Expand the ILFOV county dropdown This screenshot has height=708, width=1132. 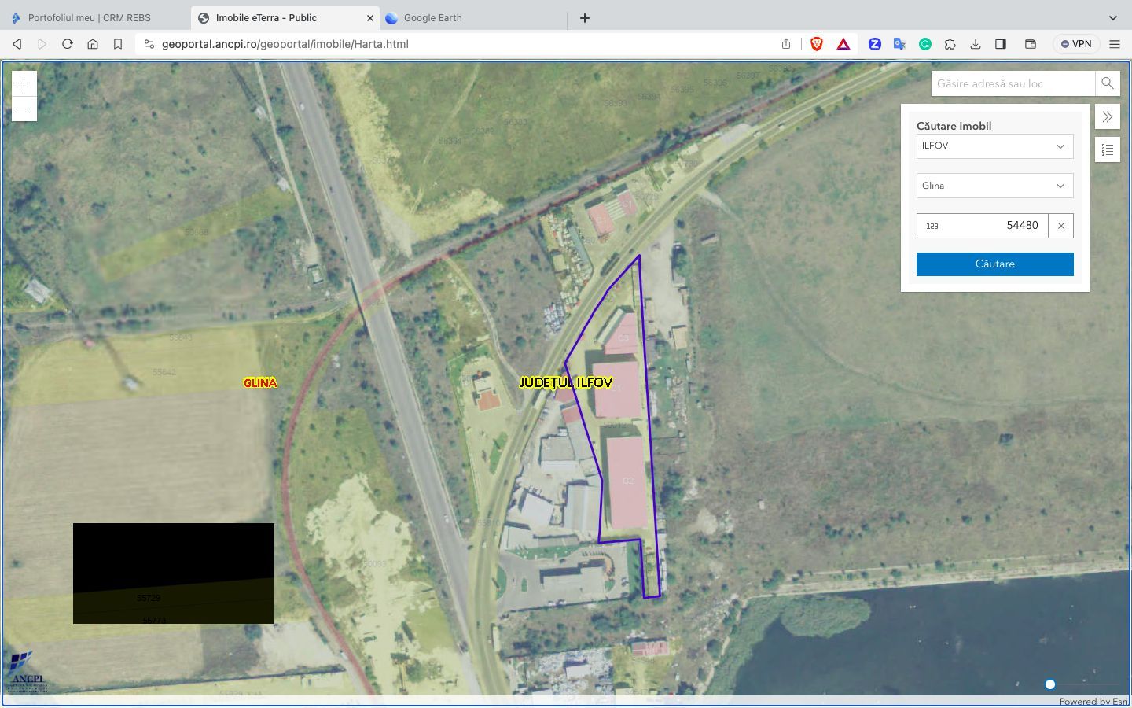point(994,146)
